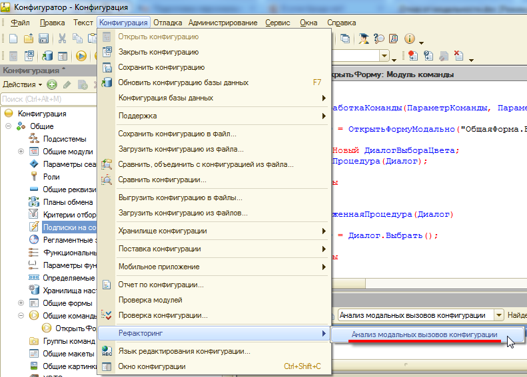Click the Syntax assistant graduate-hat icon
This screenshot has height=377, width=527.
coord(364,39)
